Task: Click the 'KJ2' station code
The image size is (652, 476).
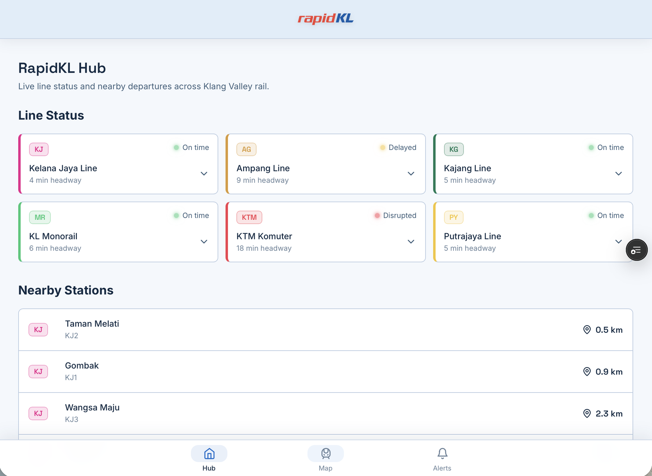Action: (72, 335)
